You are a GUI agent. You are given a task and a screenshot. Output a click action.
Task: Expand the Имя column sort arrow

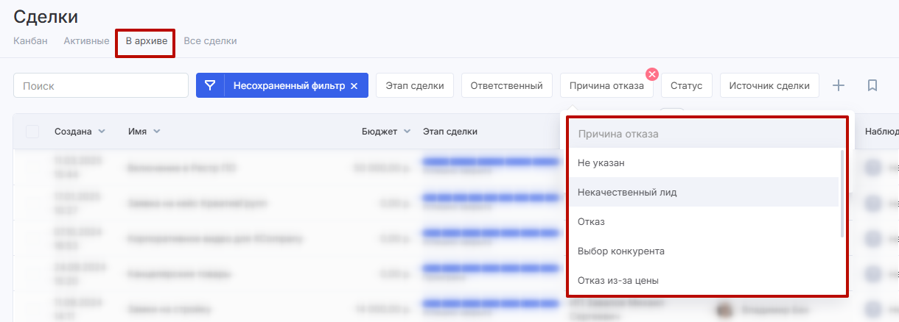point(157,132)
